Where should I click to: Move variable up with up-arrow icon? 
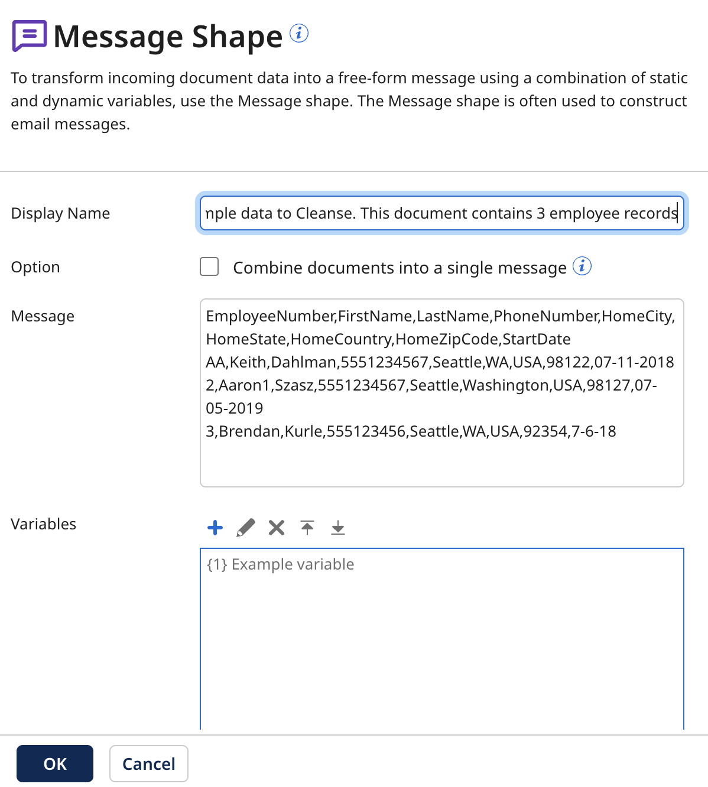coord(307,528)
